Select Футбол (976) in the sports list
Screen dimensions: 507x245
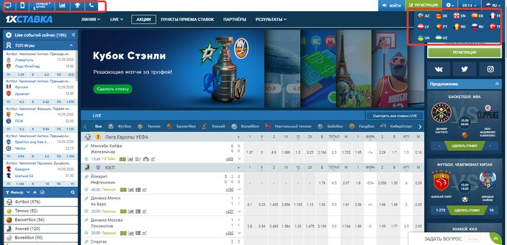click(x=41, y=202)
